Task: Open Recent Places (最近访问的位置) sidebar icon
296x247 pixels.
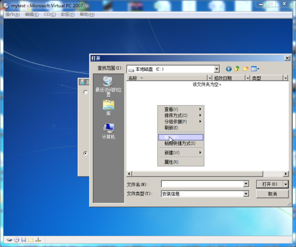Action: click(x=108, y=86)
